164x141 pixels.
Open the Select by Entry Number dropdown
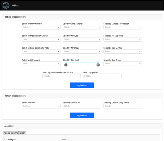tap(41, 27)
